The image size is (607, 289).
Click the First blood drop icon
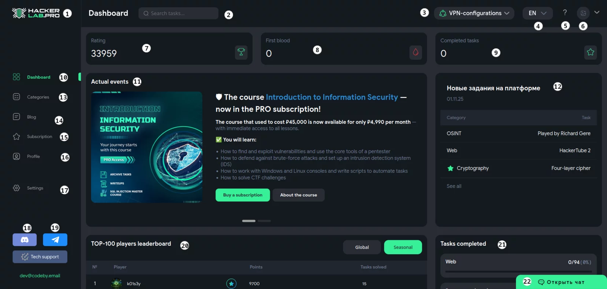tap(416, 52)
